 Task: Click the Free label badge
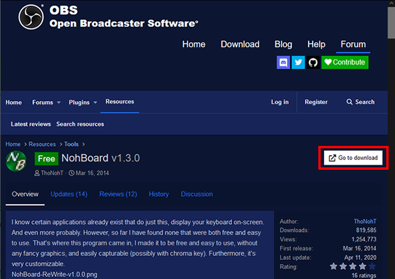[46, 159]
